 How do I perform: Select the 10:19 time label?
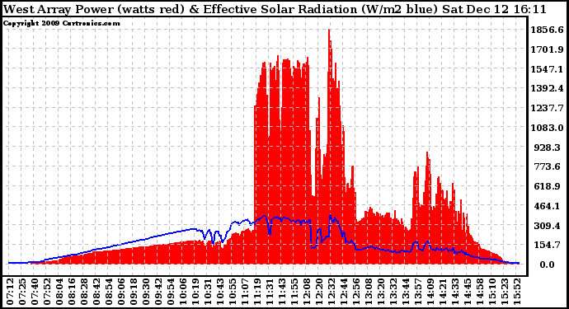coord(195,292)
